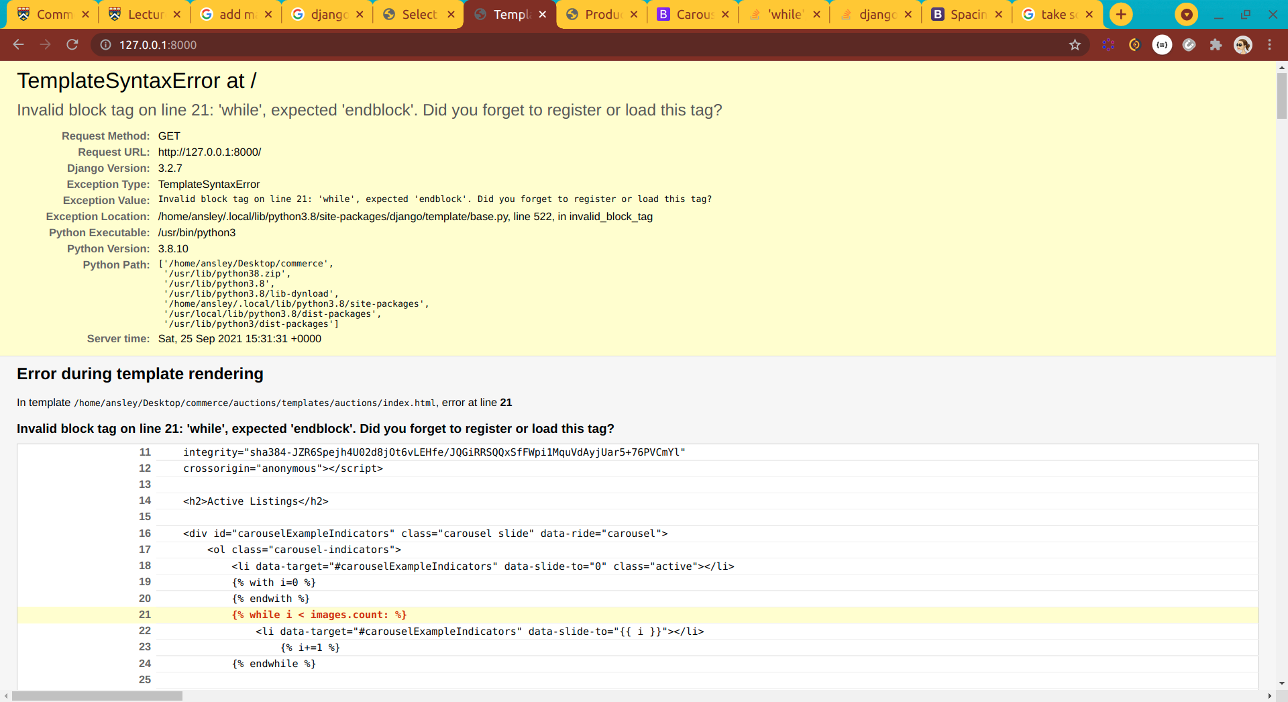Bookmark this page with the star icon
This screenshot has width=1288, height=702.
pyautogui.click(x=1075, y=45)
